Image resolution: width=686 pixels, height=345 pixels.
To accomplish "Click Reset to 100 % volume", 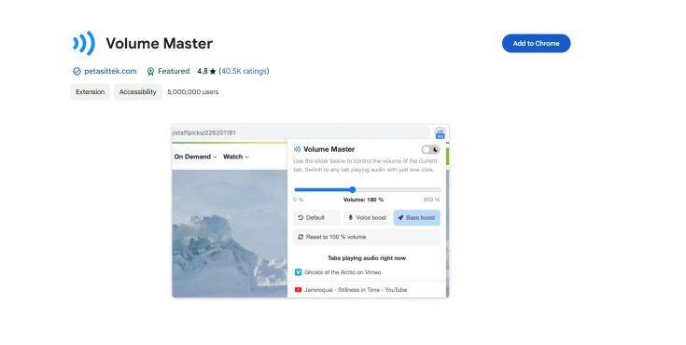I will 367,237.
